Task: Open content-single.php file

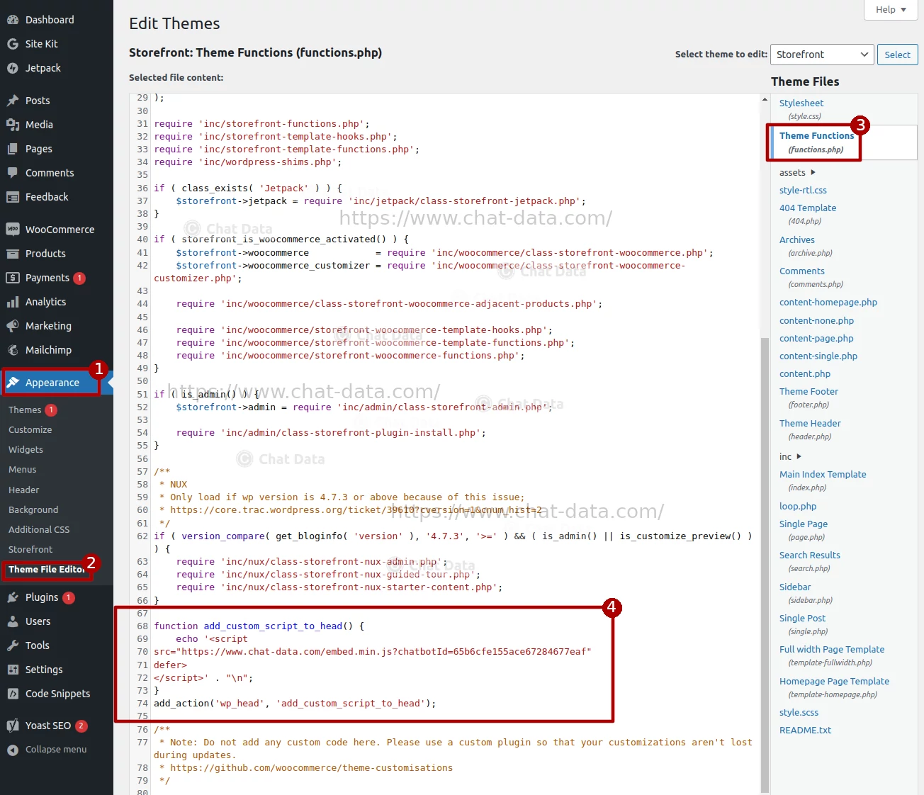Action: [x=818, y=356]
